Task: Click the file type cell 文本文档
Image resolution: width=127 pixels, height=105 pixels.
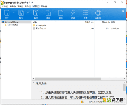Action: coord(115,28)
